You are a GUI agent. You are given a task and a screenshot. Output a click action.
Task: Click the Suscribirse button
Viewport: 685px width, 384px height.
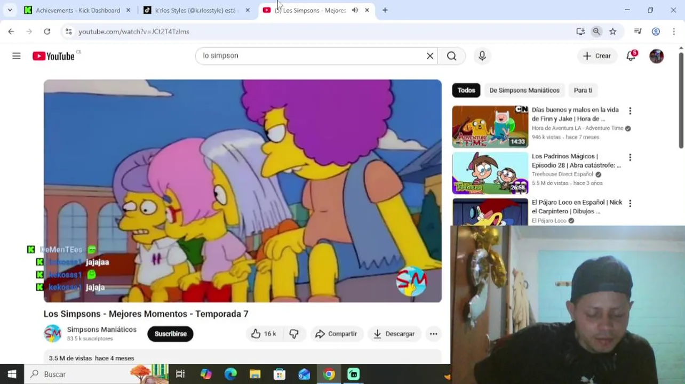pos(171,334)
